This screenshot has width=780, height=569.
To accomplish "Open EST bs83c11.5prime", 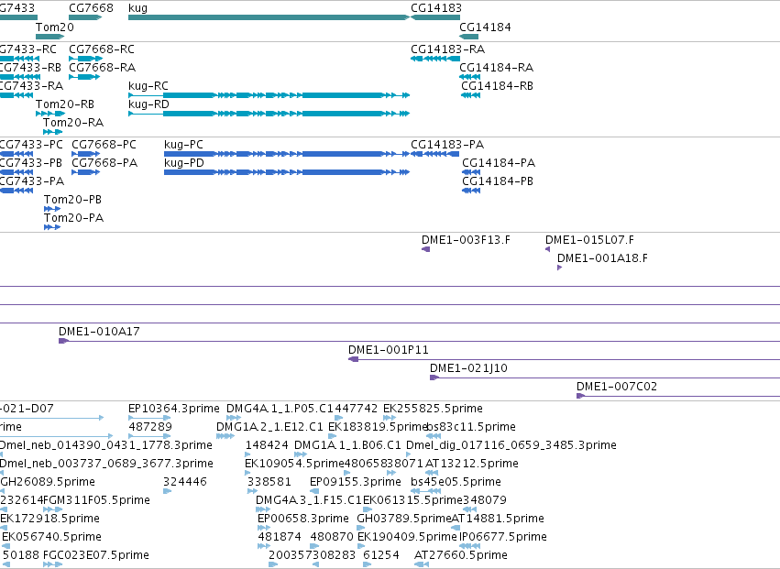I will (x=434, y=436).
